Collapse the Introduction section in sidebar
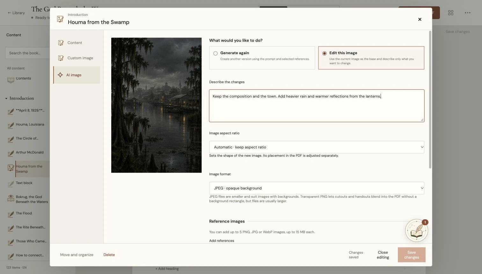 (x=6, y=99)
